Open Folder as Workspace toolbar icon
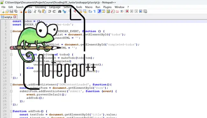207x118 pixels. pyautogui.click(x=117, y=11)
